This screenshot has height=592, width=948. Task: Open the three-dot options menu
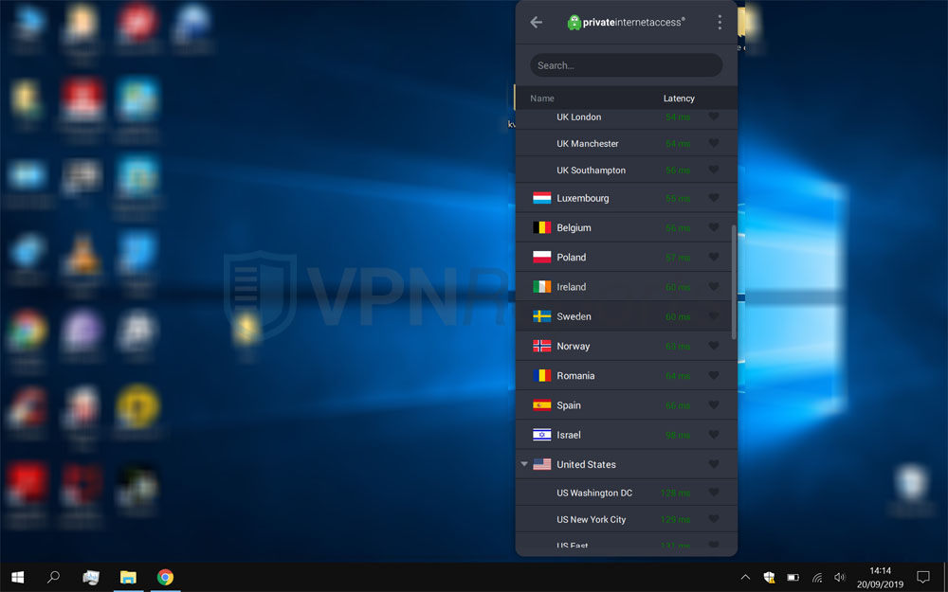pyautogui.click(x=720, y=22)
